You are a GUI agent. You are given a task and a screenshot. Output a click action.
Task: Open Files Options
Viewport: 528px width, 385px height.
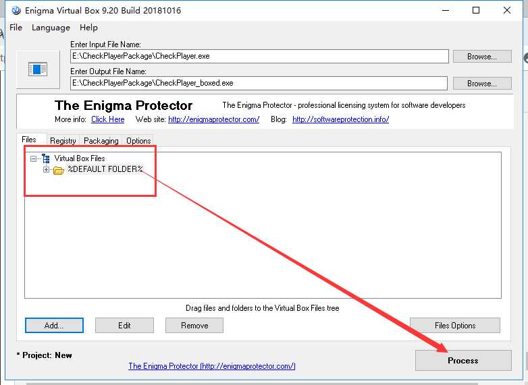455,326
